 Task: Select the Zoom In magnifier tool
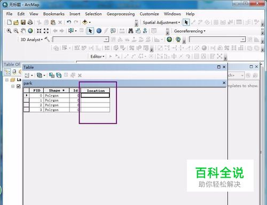(9, 31)
